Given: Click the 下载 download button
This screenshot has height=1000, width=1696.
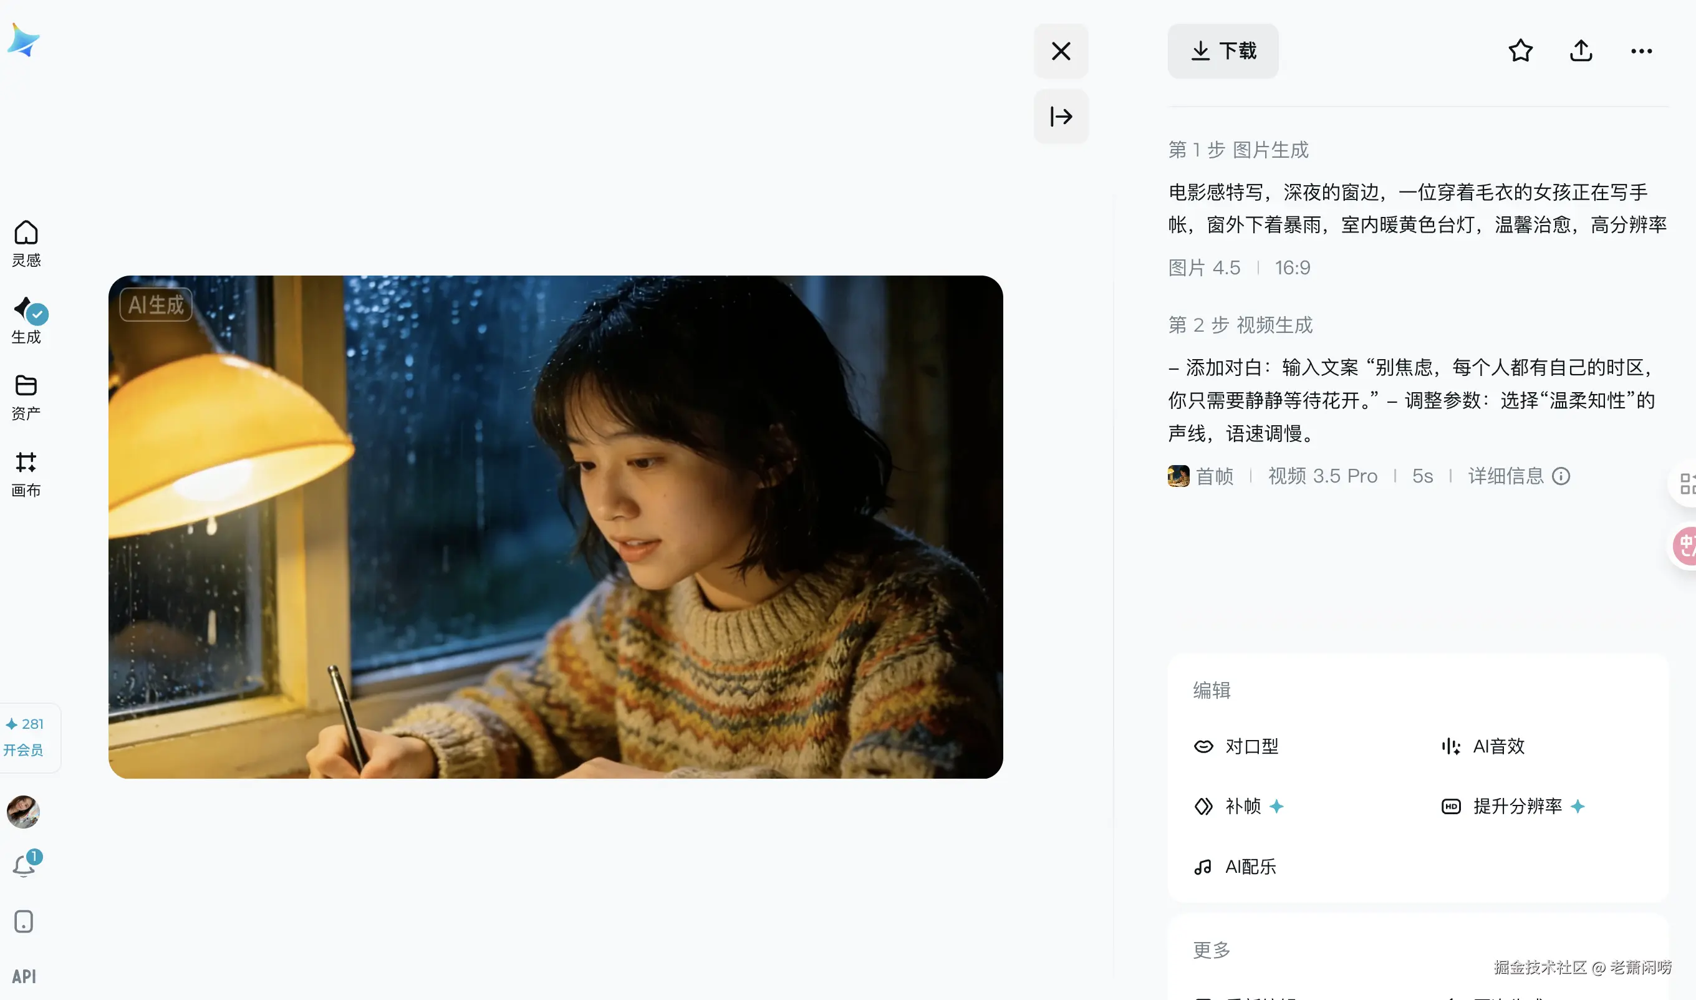Looking at the screenshot, I should (1222, 51).
